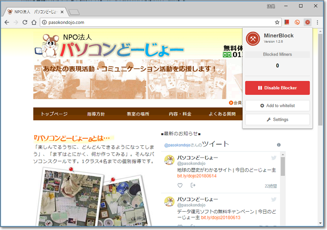Image resolution: width=327 pixels, height=230 pixels.
Task: Click the Twitter bird on first tweet
Action: coord(274,159)
